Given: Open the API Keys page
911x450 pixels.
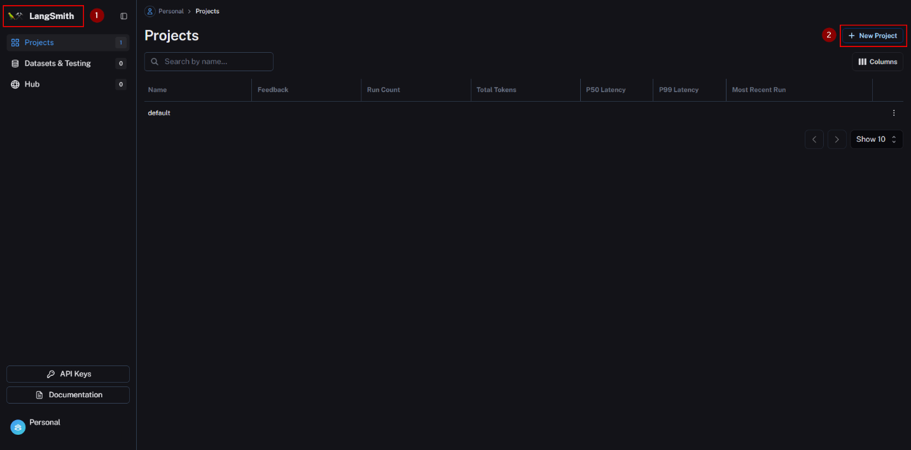Looking at the screenshot, I should (x=68, y=374).
